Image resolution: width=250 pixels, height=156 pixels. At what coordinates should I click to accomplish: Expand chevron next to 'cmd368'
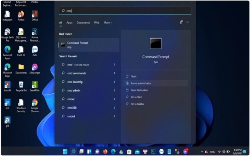click(x=115, y=108)
